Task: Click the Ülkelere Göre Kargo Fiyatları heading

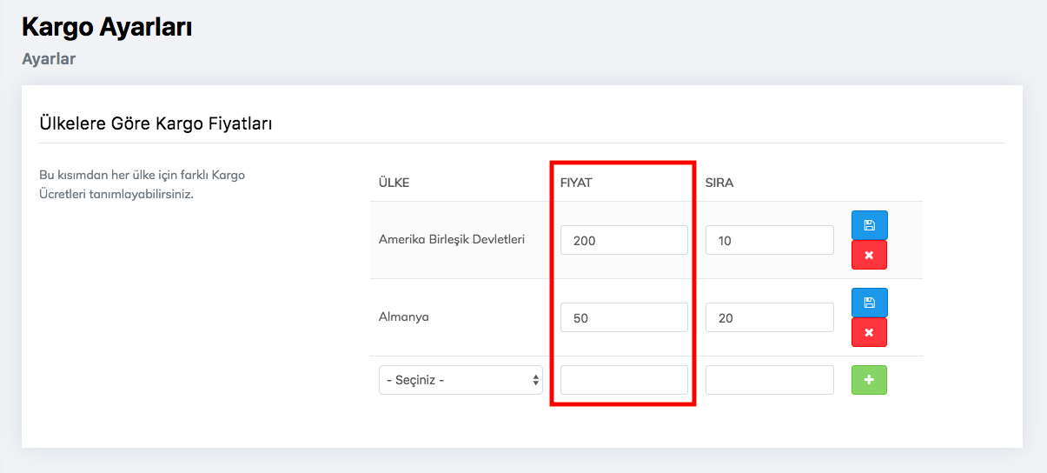Action: tap(156, 123)
